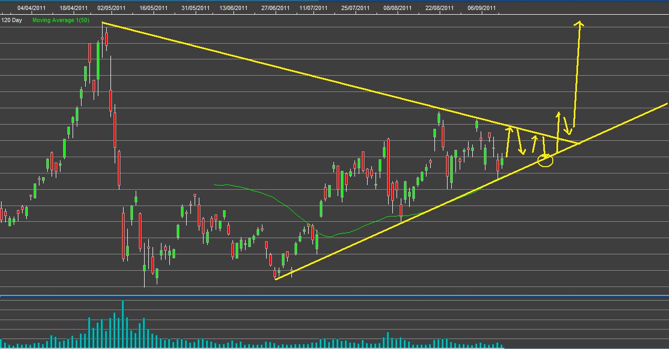
Task: Select the Moving Average 1(50) indicator label
Action: [61, 20]
